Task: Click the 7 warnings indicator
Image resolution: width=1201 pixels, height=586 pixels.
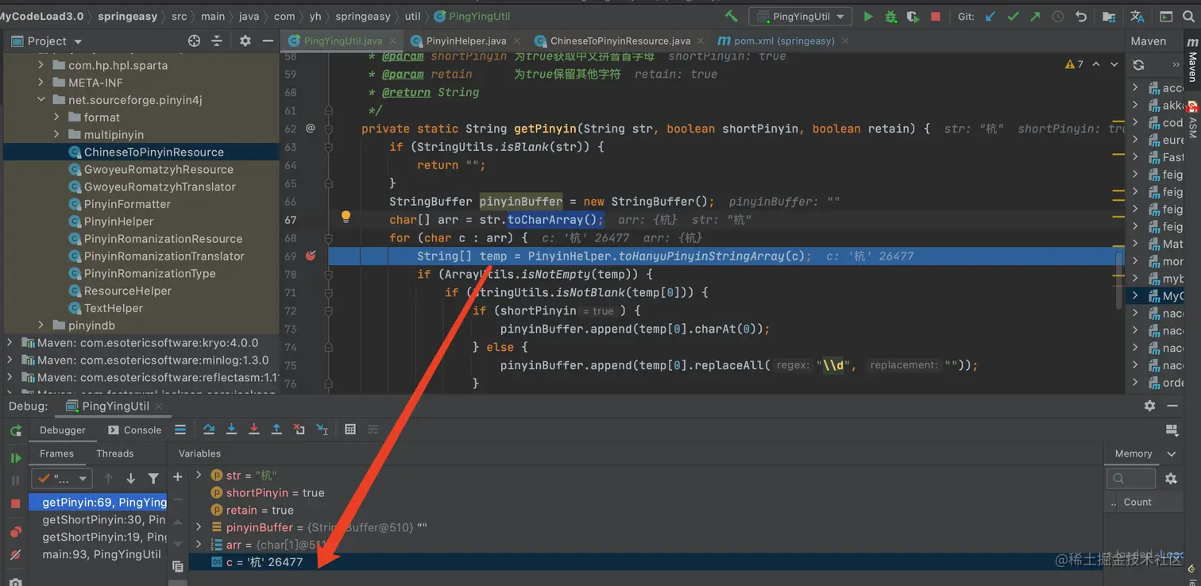Action: [x=1074, y=64]
